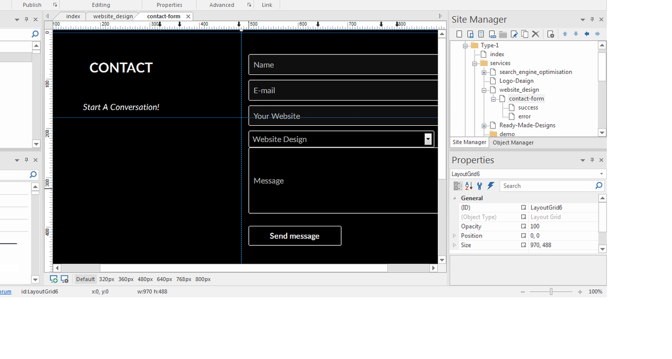Sort properties alphabetically with A-Z icon
This screenshot has height=359, width=672.
pos(469,186)
